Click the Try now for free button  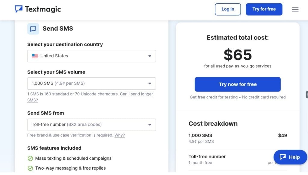[x=238, y=84]
